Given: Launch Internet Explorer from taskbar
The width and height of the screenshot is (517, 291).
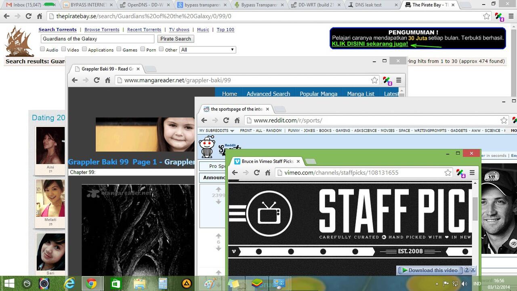Looking at the screenshot, I should 69,284.
